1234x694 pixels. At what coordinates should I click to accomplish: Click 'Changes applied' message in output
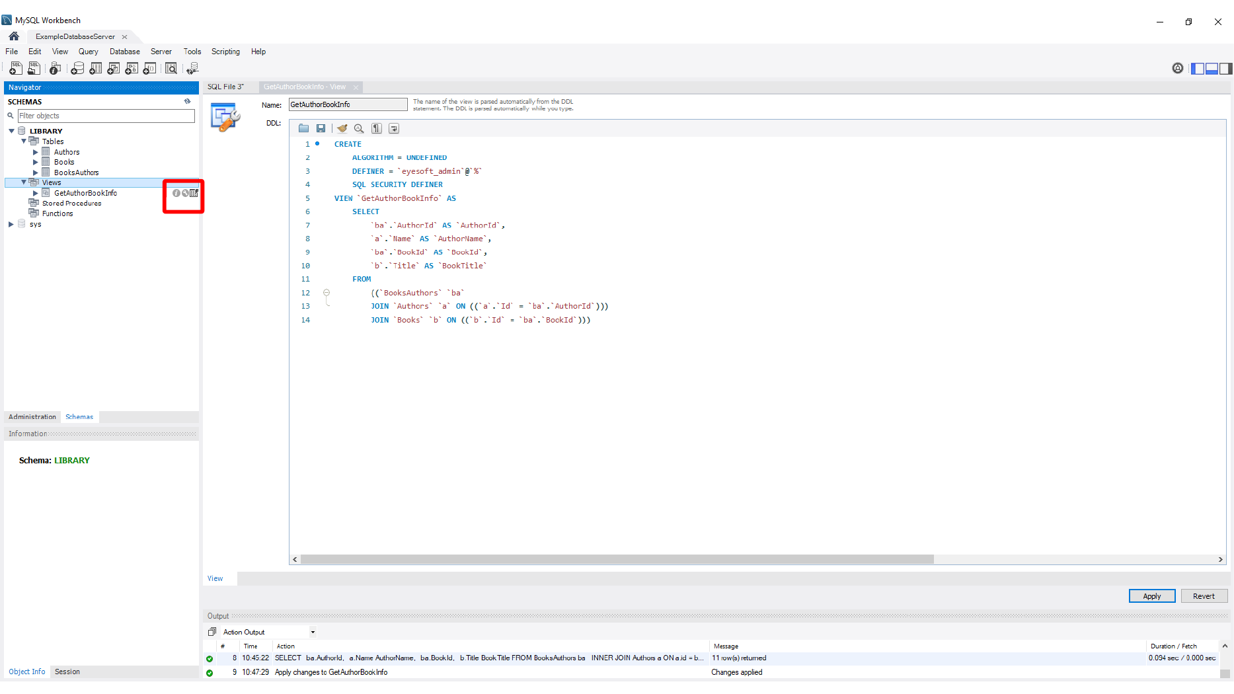click(736, 672)
